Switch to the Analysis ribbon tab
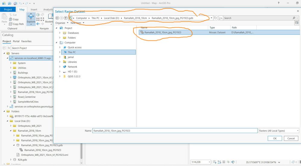The height and width of the screenshot is (166, 301). click(48, 9)
